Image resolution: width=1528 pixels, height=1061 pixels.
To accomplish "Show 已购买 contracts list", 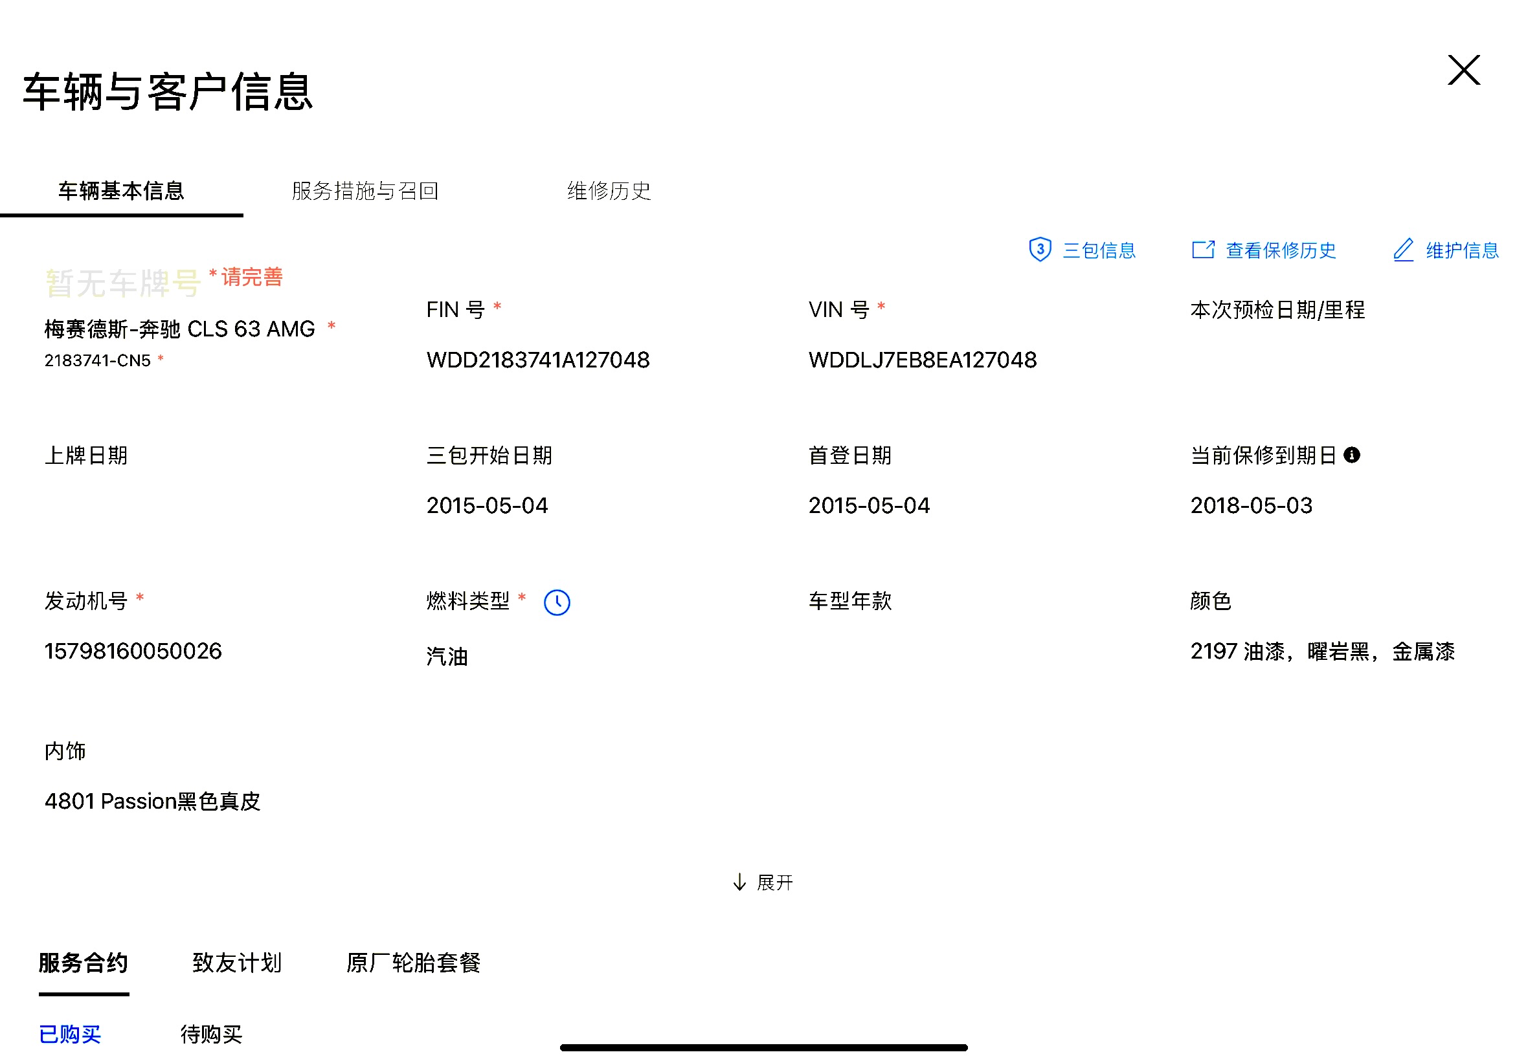I will coord(70,1034).
